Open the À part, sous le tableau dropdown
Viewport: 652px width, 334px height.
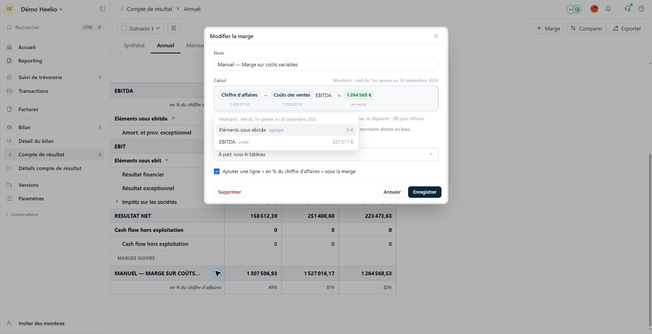tap(326, 154)
